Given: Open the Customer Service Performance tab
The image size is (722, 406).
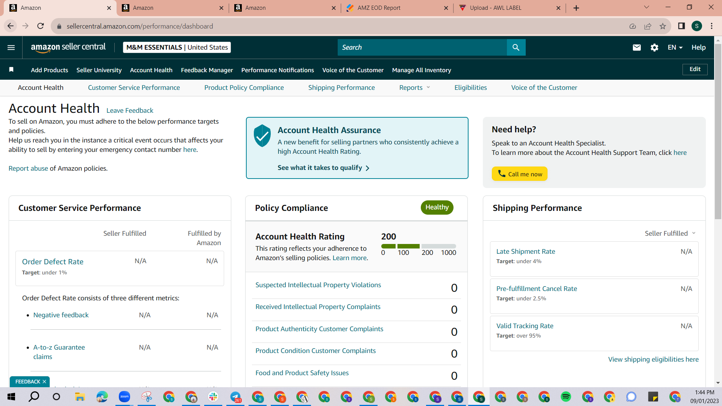Looking at the screenshot, I should 134,88.
